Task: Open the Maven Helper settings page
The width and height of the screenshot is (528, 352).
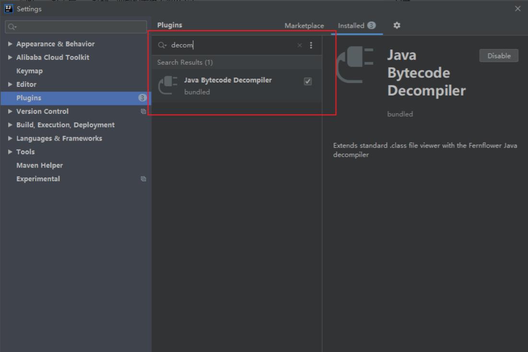Action: click(x=39, y=165)
